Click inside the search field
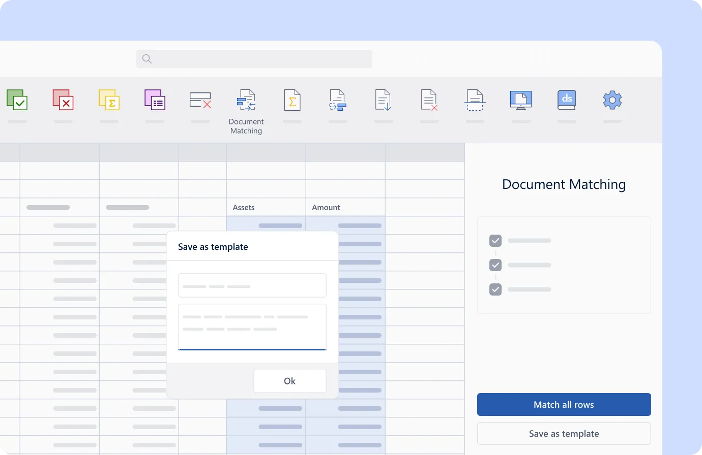 [x=253, y=58]
